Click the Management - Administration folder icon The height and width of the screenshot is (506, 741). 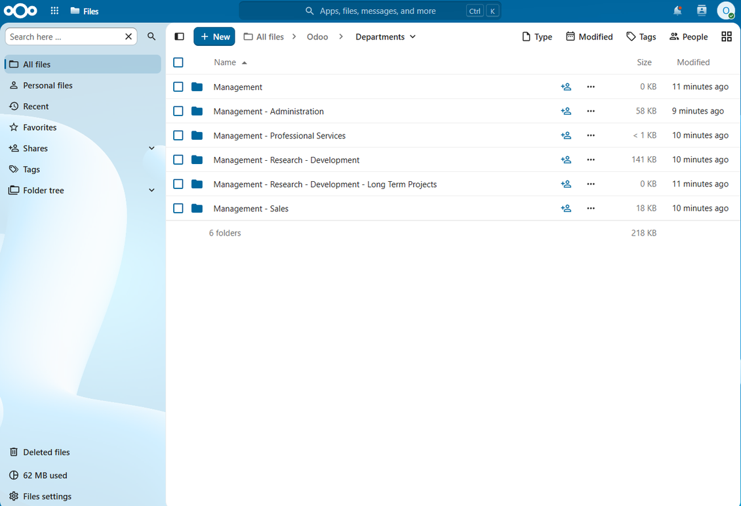click(197, 111)
